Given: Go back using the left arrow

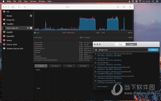Looking at the screenshot, I should point(25,7).
